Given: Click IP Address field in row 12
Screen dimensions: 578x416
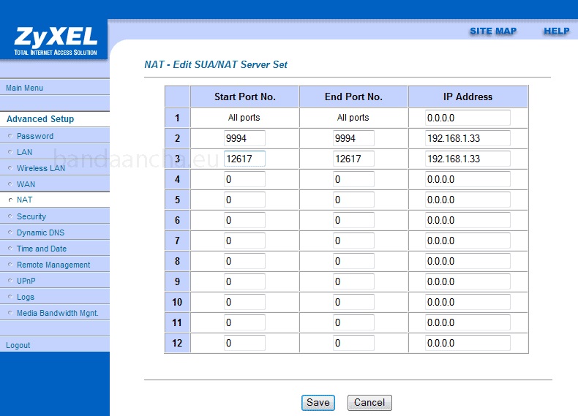Looking at the screenshot, I should tap(468, 343).
